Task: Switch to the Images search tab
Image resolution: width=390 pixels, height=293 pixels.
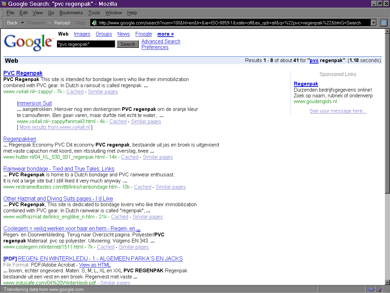Action: (x=82, y=34)
